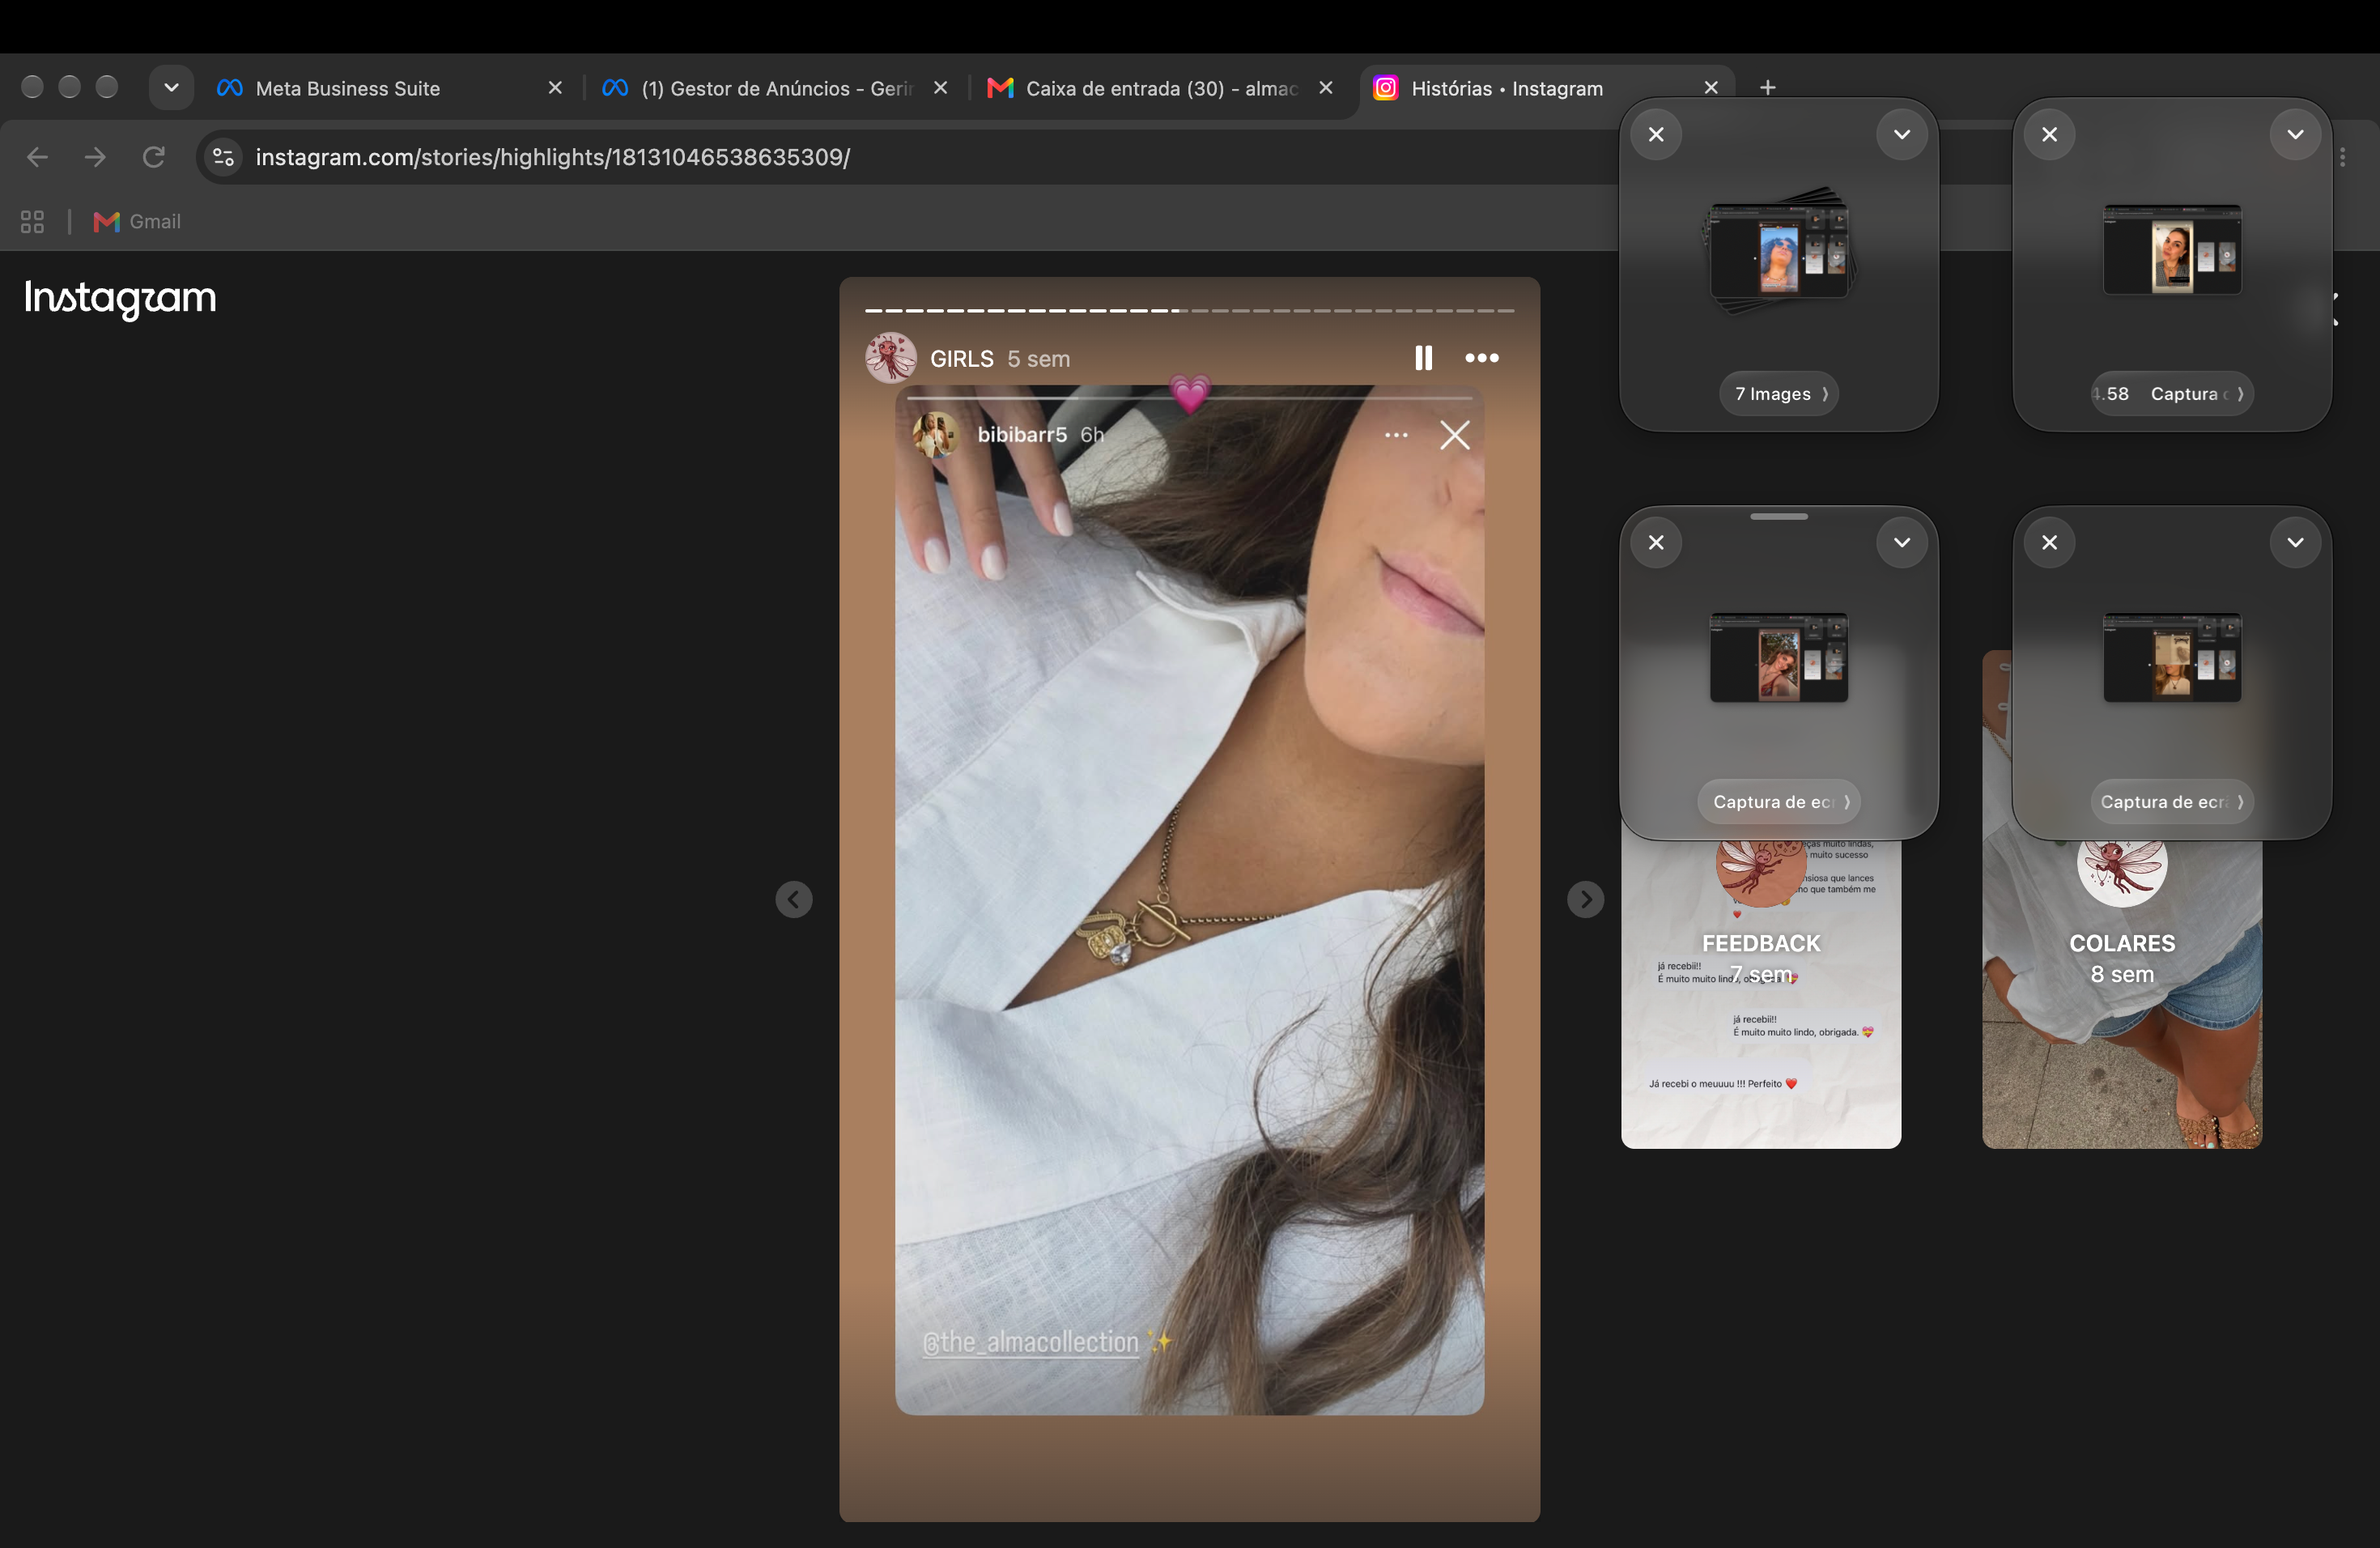Expand the lower-right Captura de ecrã card chevron
This screenshot has height=1548, width=2380.
tap(2294, 542)
